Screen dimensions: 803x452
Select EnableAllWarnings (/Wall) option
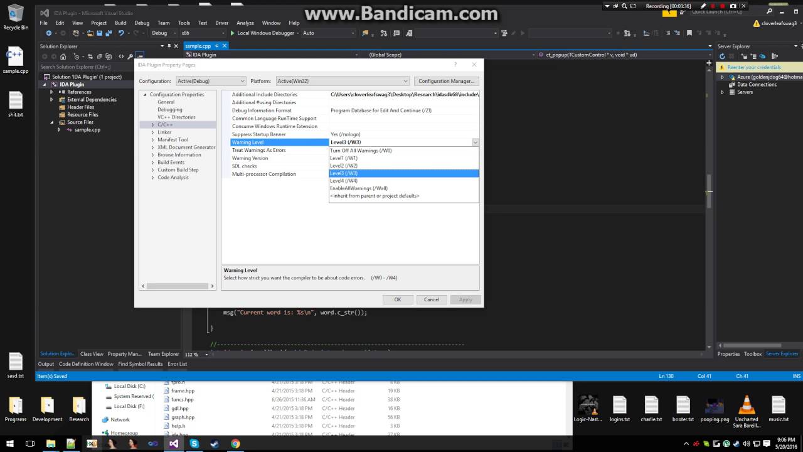[404, 188]
